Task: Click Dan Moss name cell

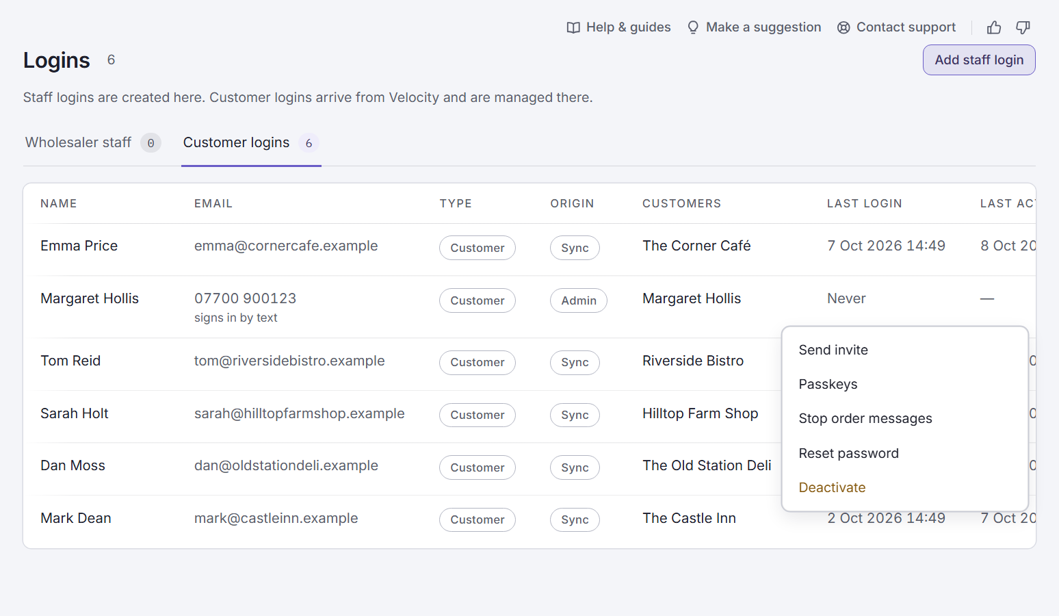Action: coord(73,465)
